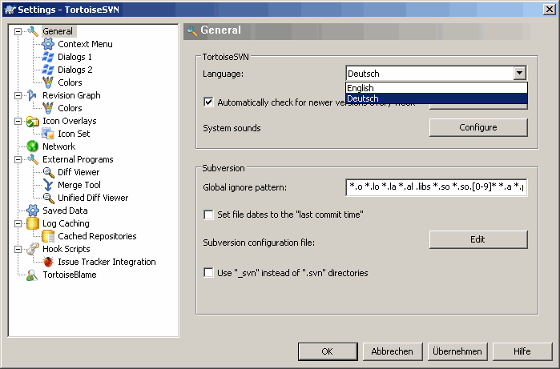Collapse the External Programs tree node
Image resolution: width=560 pixels, height=369 pixels.
[x=18, y=160]
